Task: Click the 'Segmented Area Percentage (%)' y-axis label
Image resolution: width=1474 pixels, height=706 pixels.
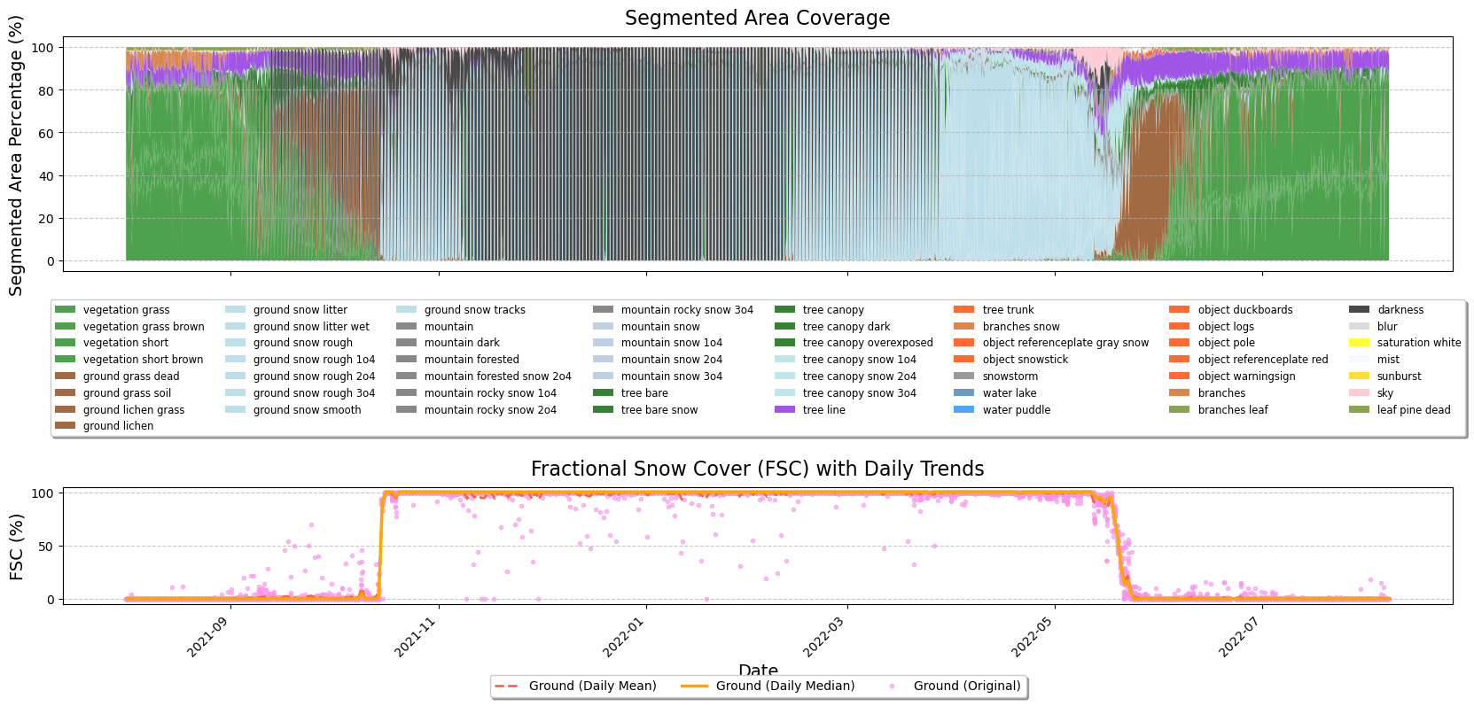Action: 16,154
